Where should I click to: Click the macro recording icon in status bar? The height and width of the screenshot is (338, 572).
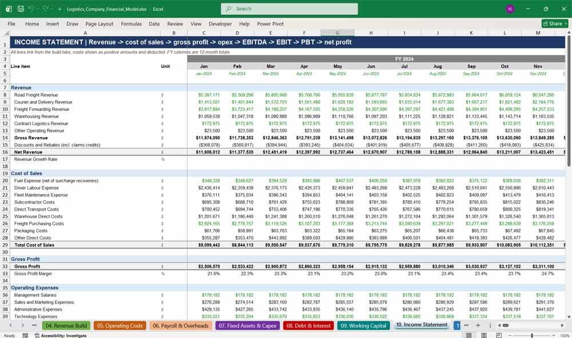click(x=25, y=336)
